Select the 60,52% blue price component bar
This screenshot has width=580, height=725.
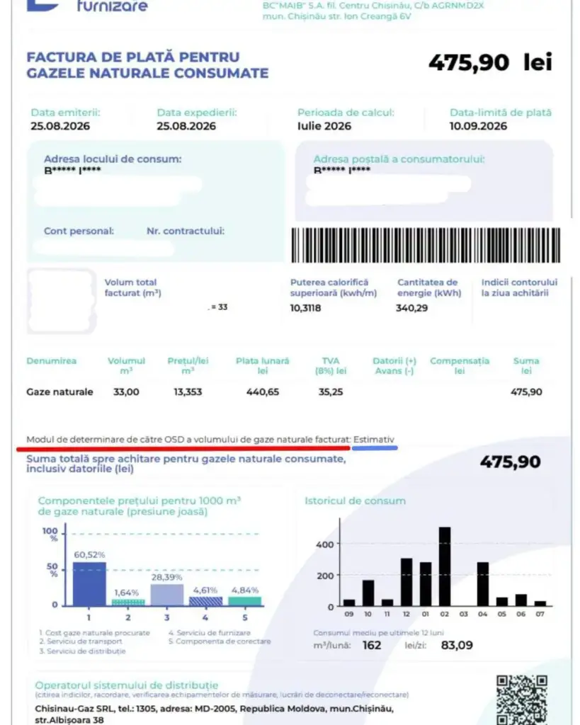coord(89,583)
